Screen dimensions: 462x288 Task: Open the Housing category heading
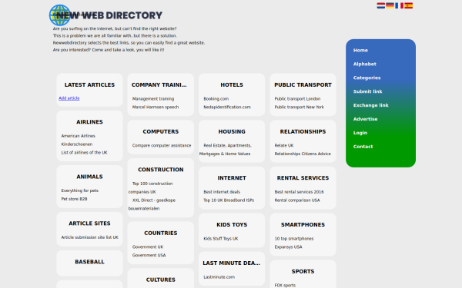(232, 131)
